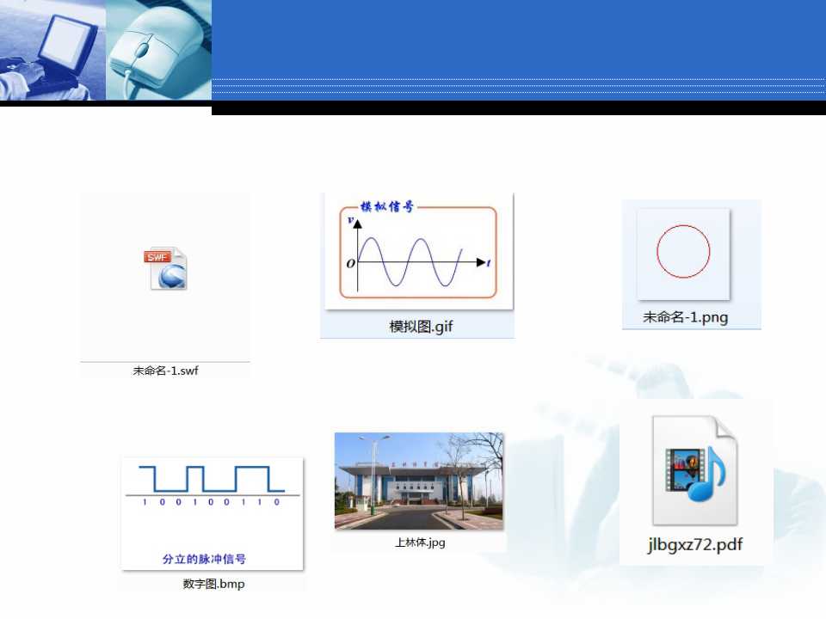Select the jlbgxz72.pdf file name
Screen dimensions: 826x619
(695, 543)
